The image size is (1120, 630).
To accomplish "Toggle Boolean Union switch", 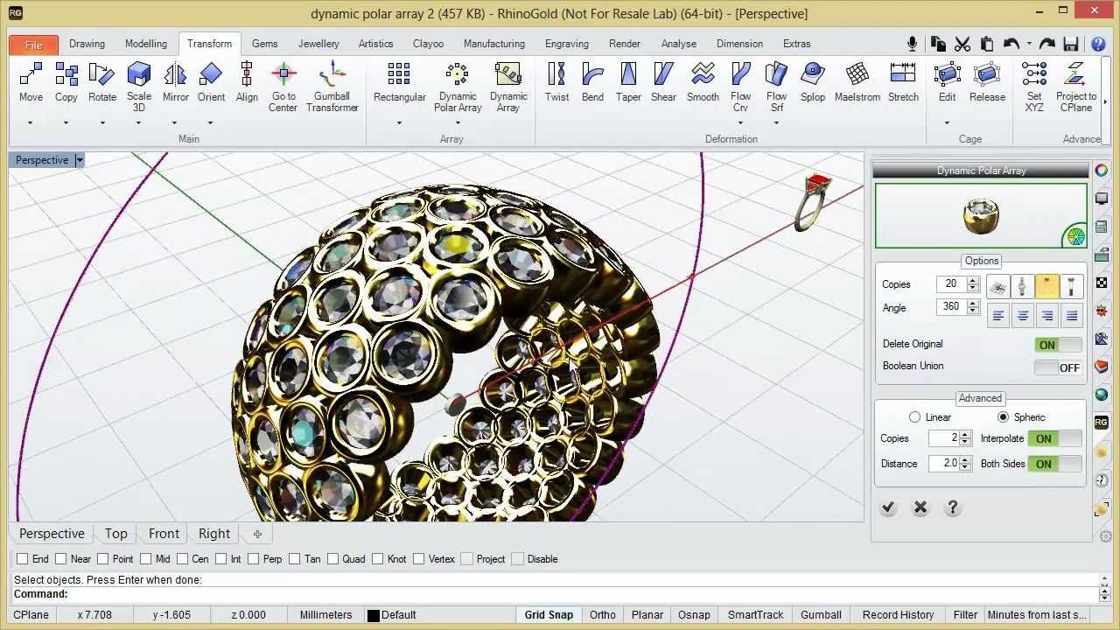I will [1058, 367].
